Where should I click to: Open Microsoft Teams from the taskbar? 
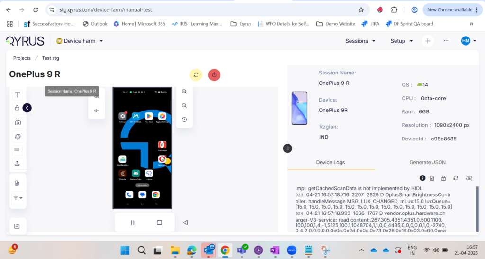click(242, 250)
